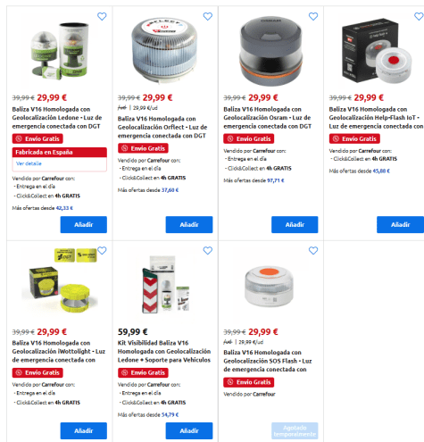The image size is (424, 442).
Task: Save Help-Flash IoT baliza with heart
Action: (419, 16)
